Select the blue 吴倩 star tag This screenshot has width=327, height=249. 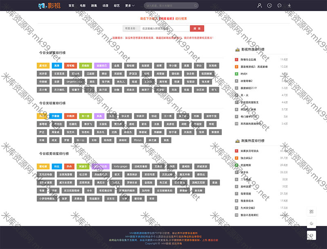point(57,66)
